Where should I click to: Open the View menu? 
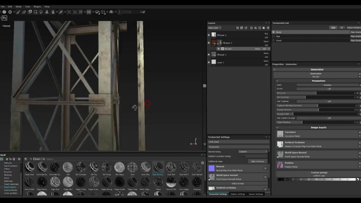click(28, 7)
